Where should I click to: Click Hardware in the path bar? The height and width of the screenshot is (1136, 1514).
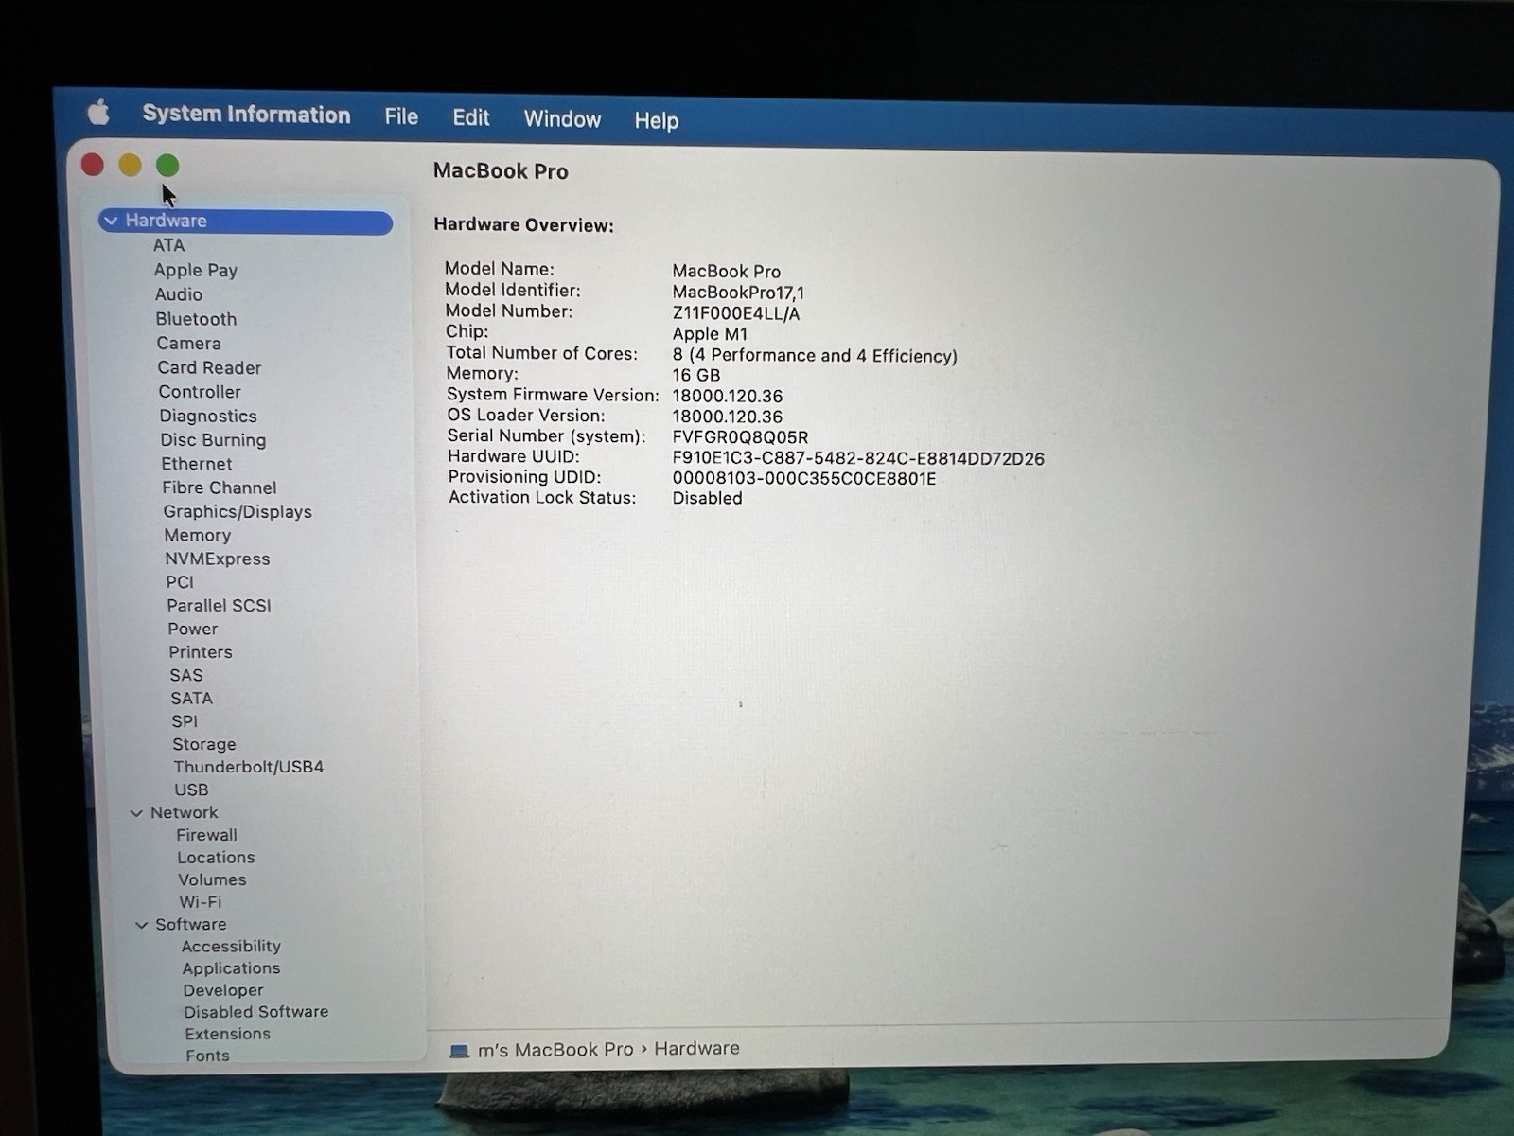click(696, 1049)
